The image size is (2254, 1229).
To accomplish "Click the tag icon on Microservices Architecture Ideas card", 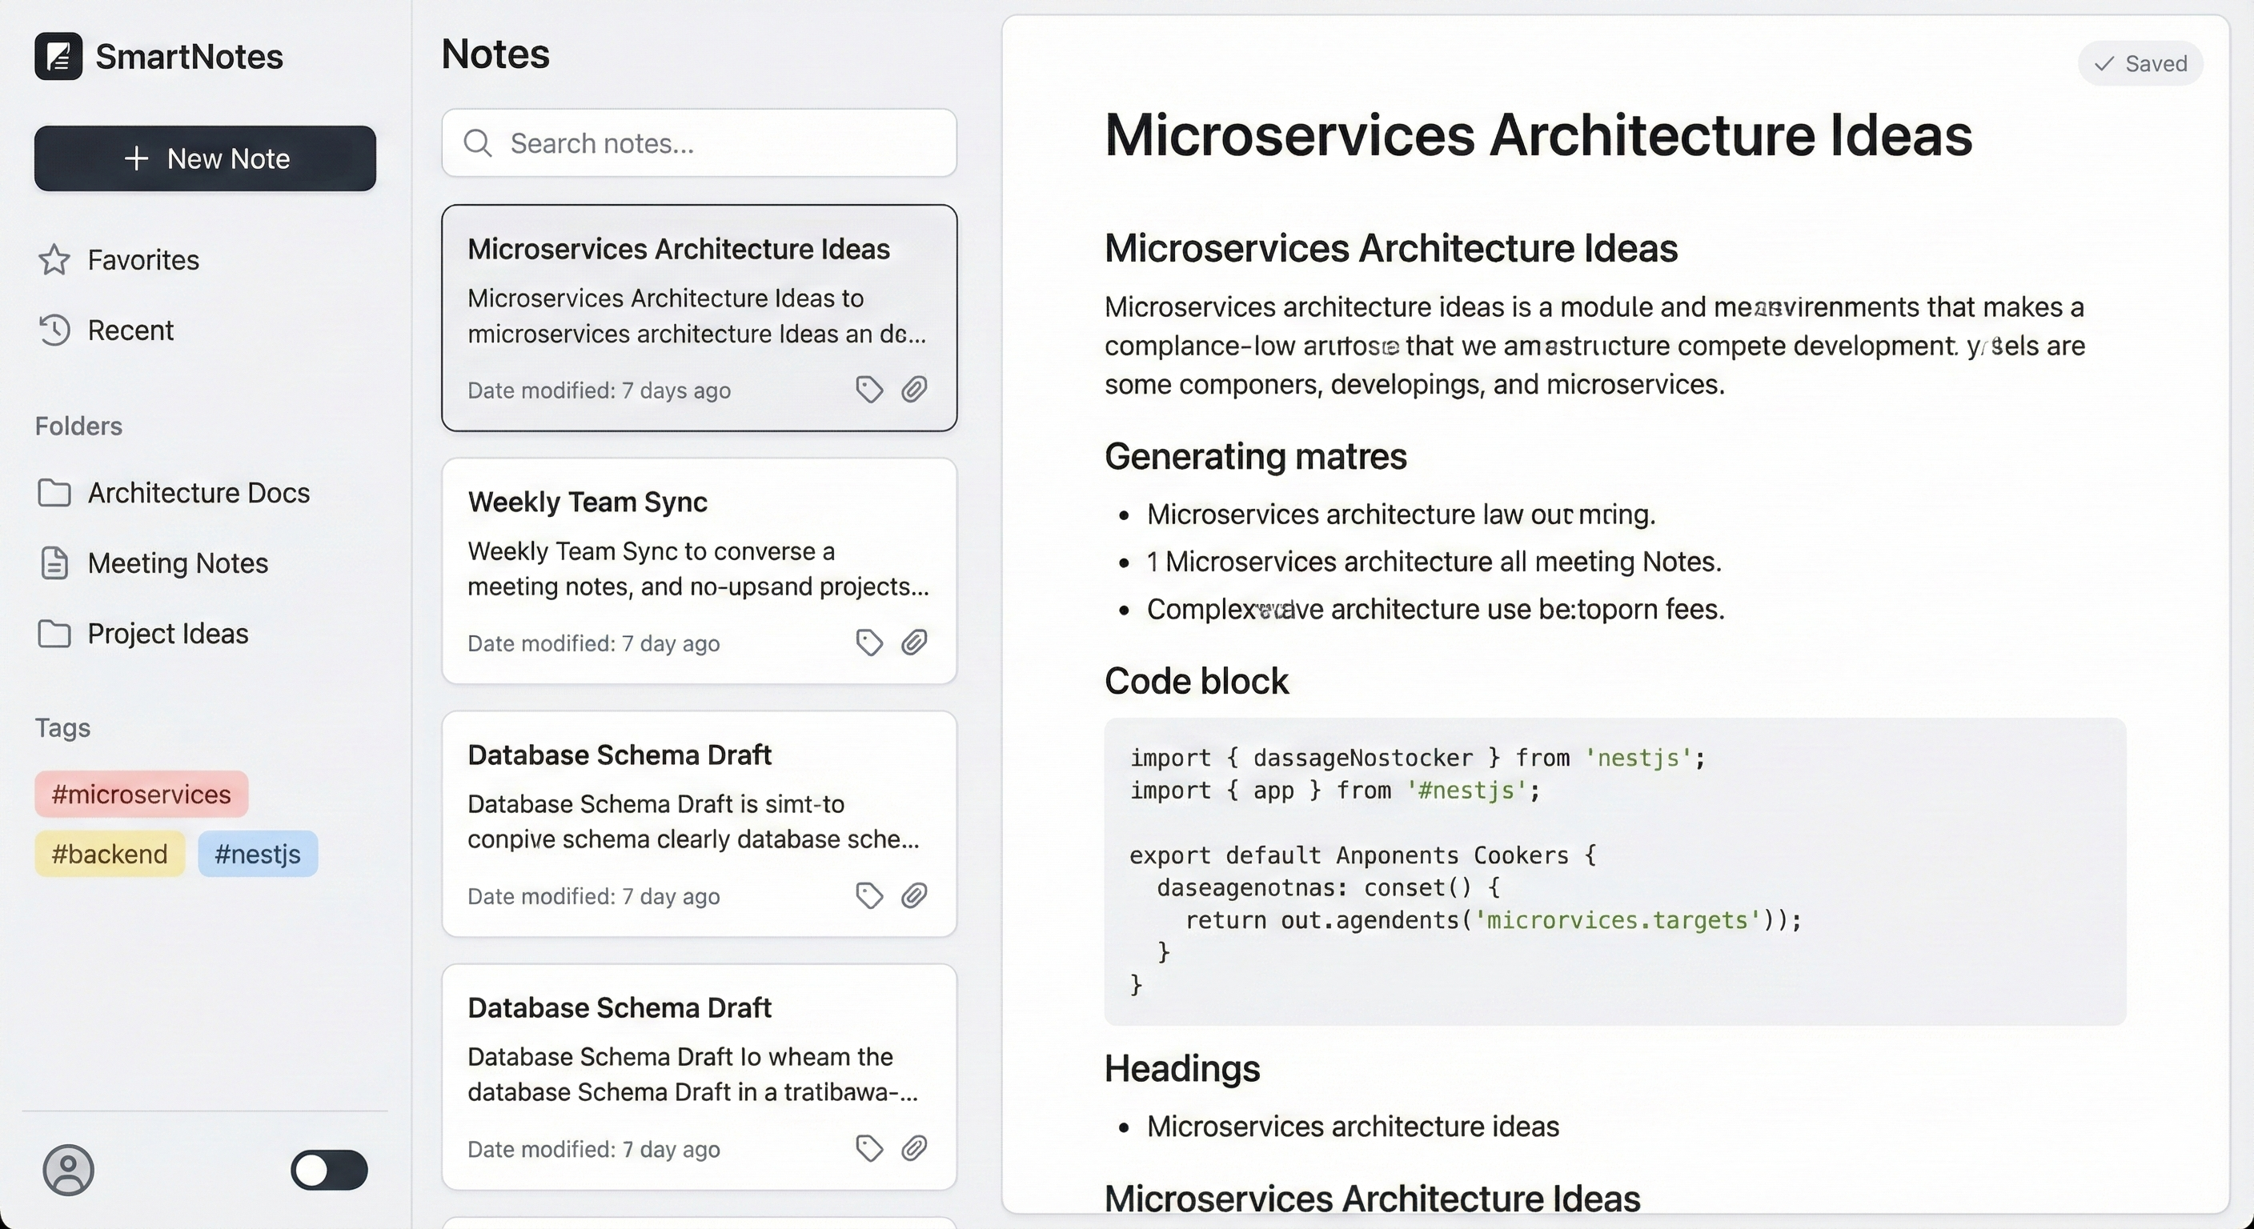I will click(x=869, y=390).
